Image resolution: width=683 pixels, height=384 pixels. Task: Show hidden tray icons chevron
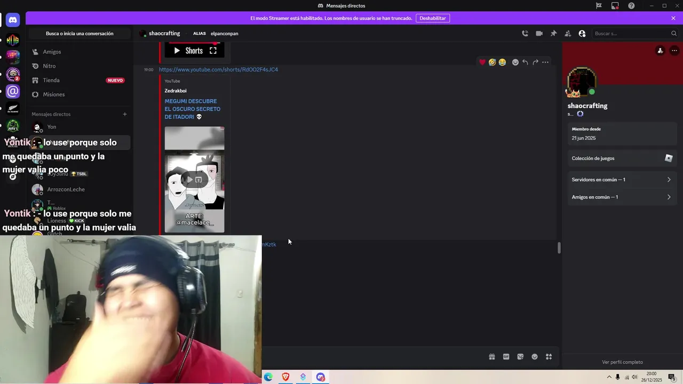click(609, 377)
